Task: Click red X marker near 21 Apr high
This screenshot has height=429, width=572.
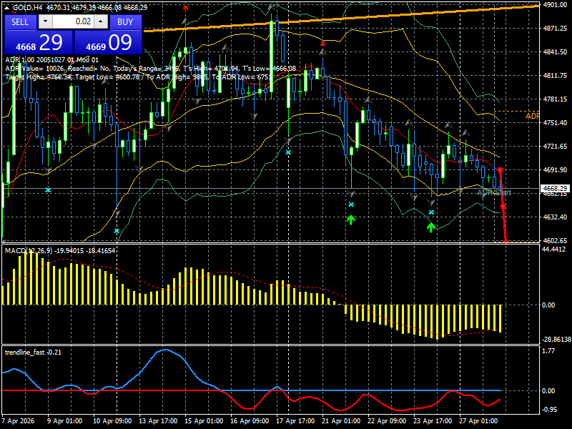Action: [x=323, y=44]
